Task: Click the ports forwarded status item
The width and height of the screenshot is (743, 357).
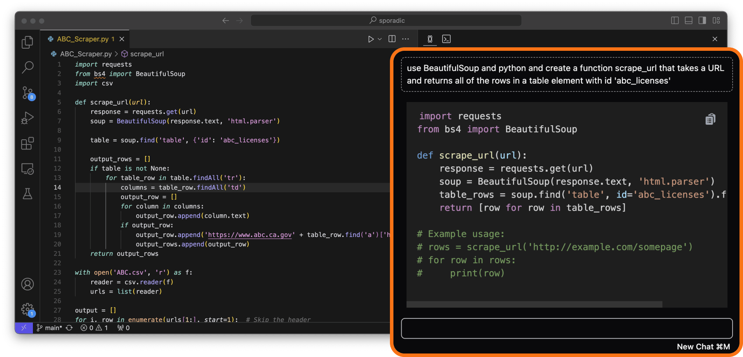Action: [x=124, y=328]
